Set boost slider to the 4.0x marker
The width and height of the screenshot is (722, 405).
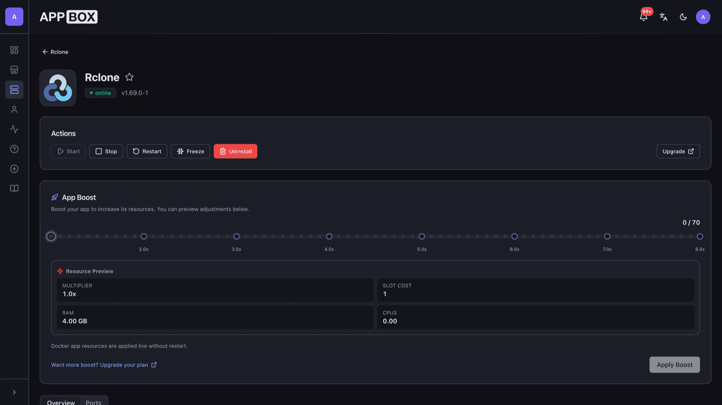(329, 236)
